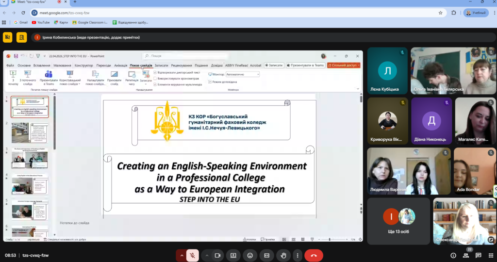Start presenting your screen
This screenshot has width=497, height=262.
[x=233, y=255]
